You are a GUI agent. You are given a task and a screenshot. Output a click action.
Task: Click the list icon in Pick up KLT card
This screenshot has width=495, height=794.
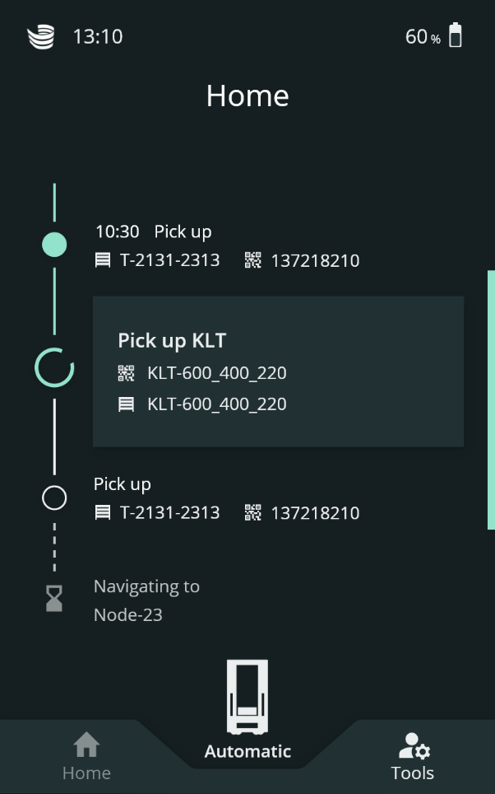click(x=126, y=404)
